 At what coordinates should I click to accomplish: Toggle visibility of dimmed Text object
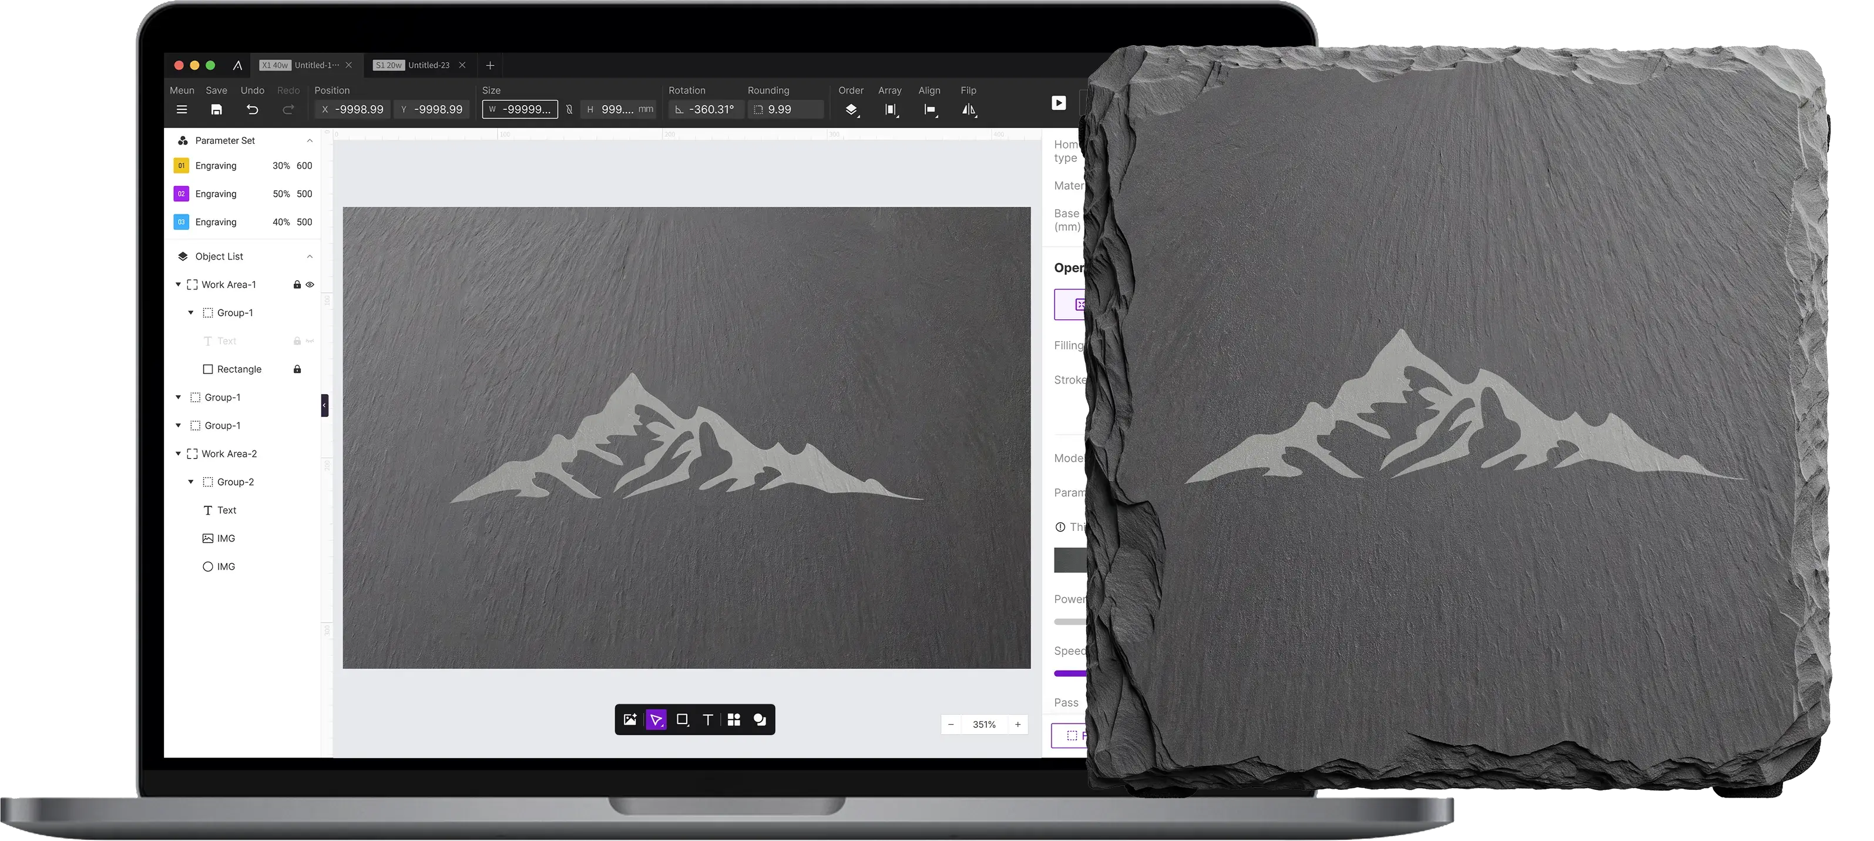click(310, 341)
